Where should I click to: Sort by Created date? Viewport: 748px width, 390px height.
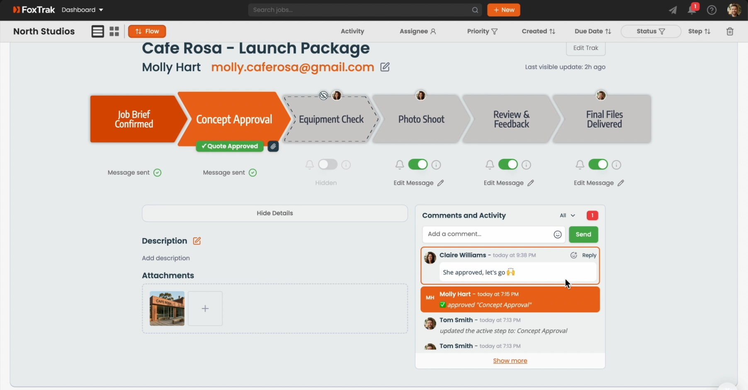point(539,31)
